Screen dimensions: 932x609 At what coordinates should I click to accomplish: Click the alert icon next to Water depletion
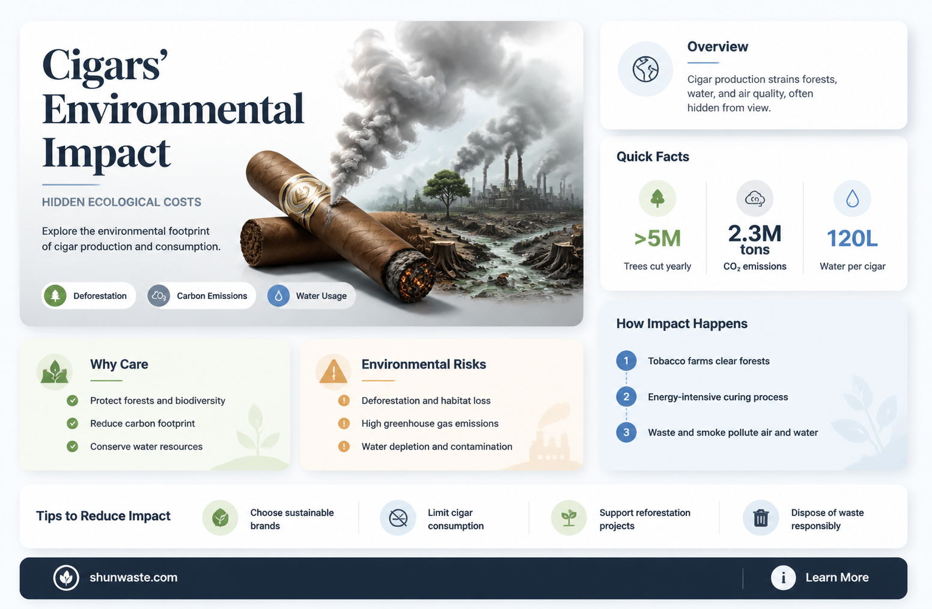click(344, 446)
